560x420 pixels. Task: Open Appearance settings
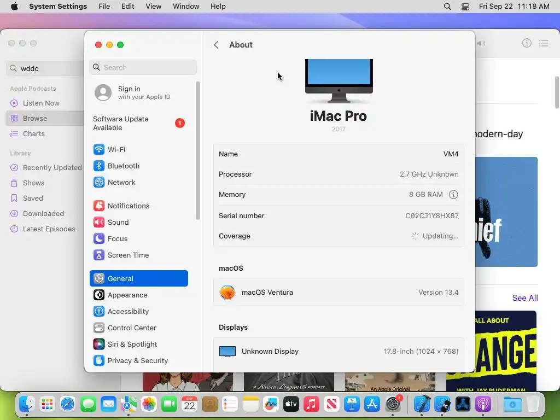click(x=138, y=295)
